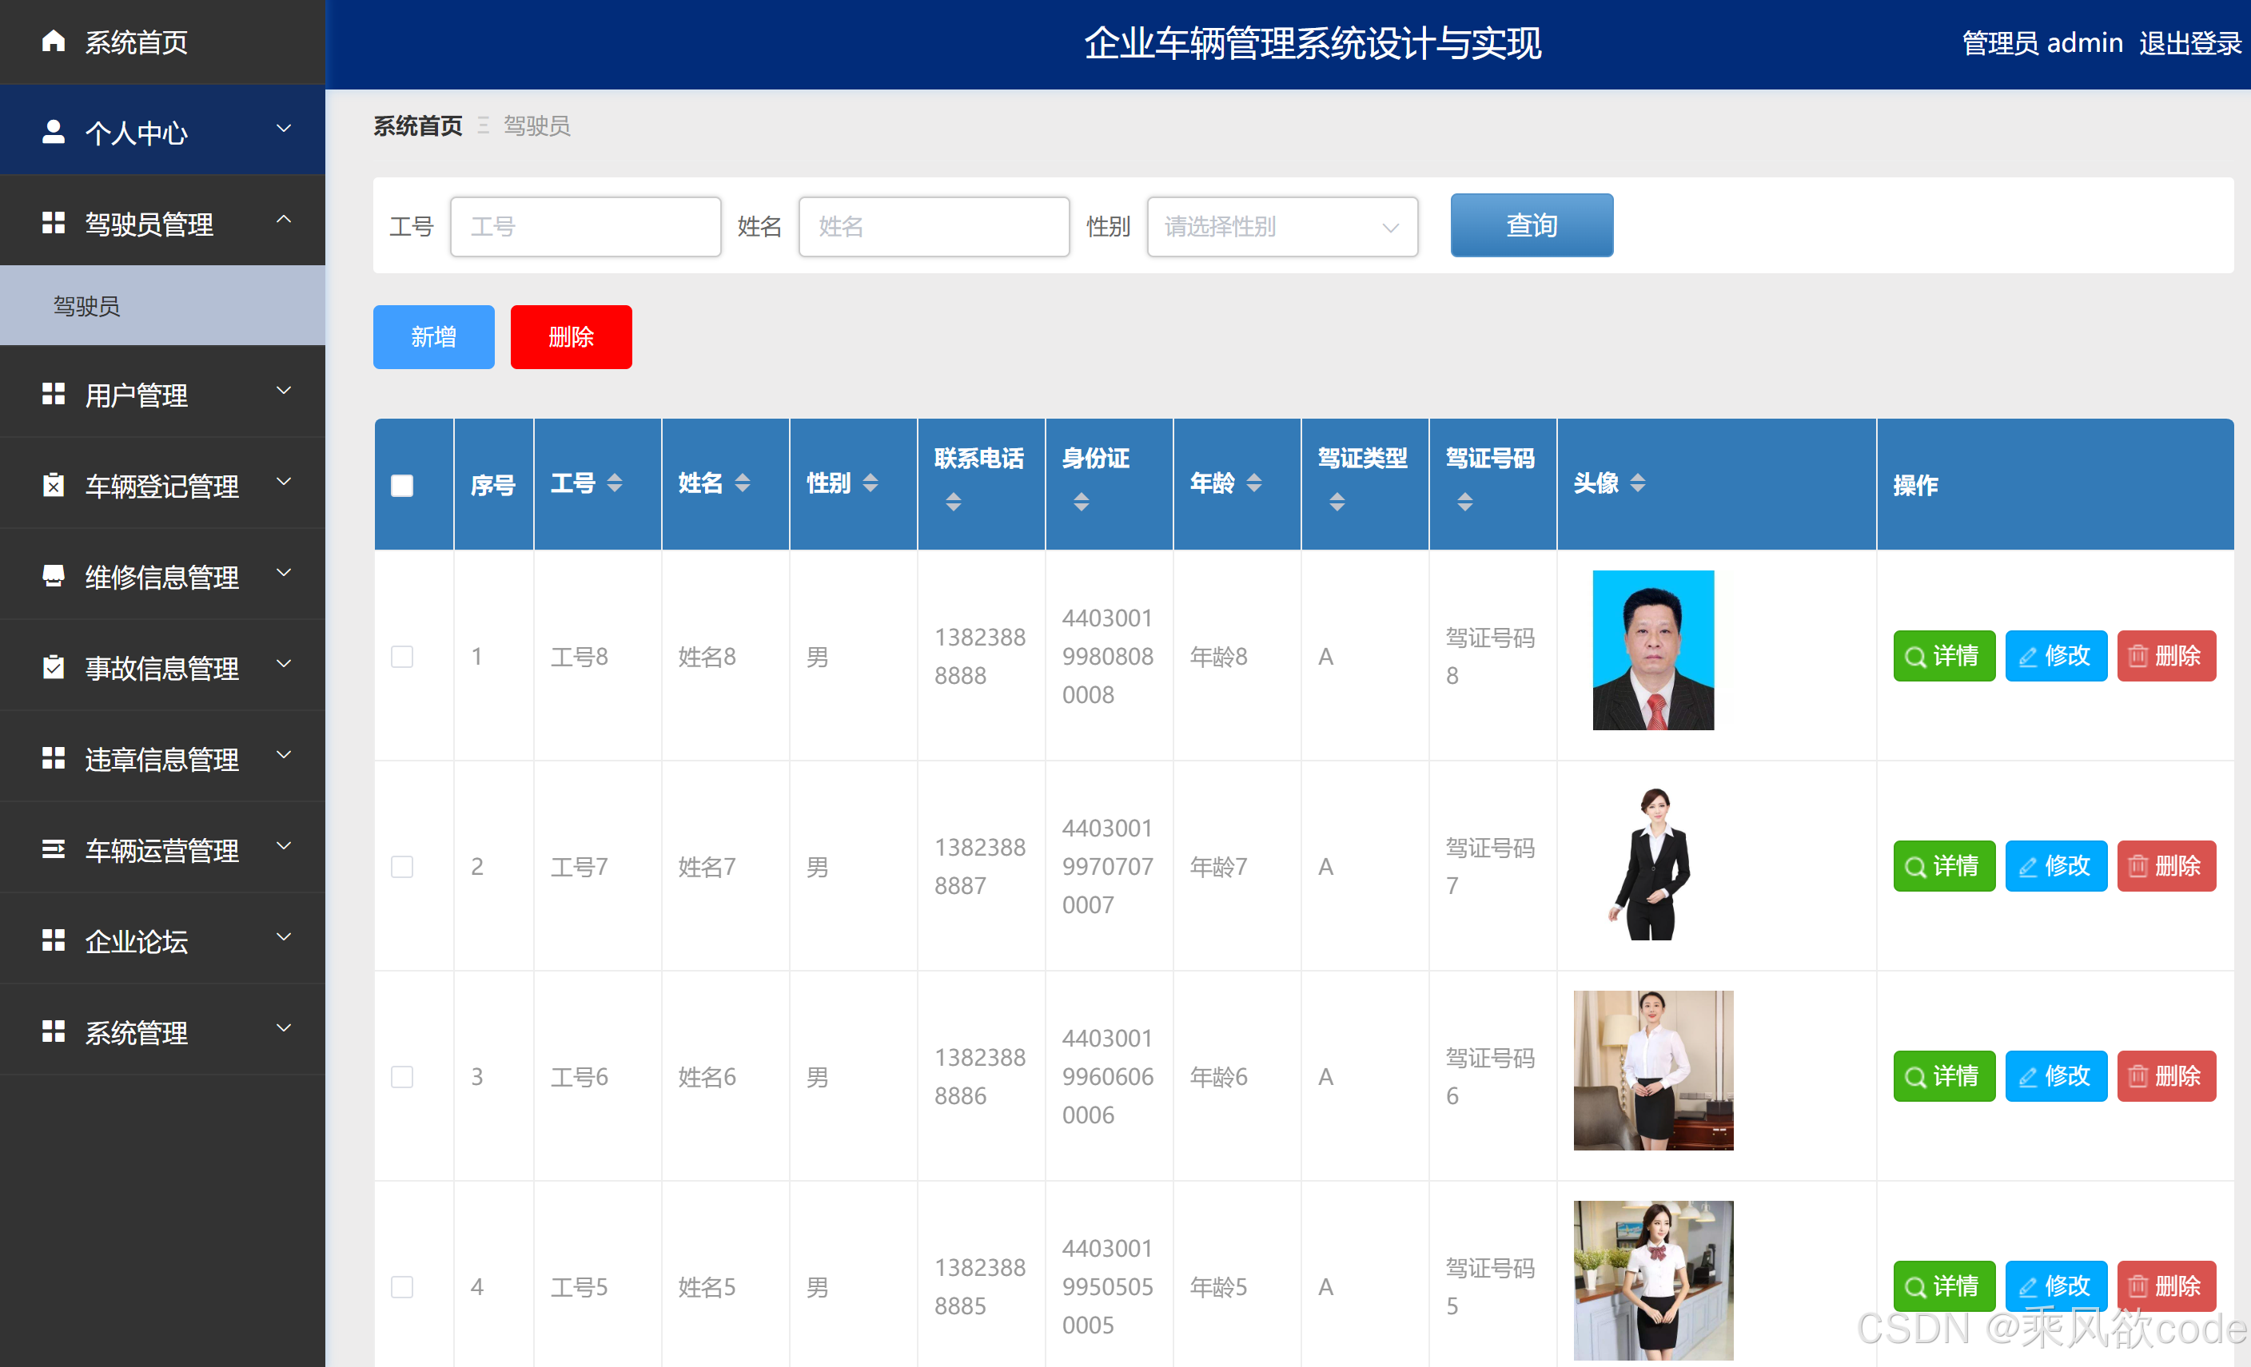Click the 姓名 search input field
This screenshot has width=2251, height=1367.
(x=933, y=226)
